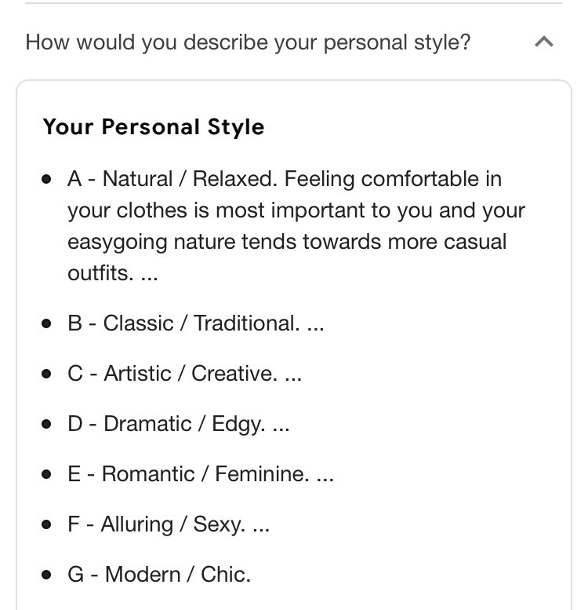Click the bullet beside Modern / Chic
The height and width of the screenshot is (610, 588).
click(x=47, y=575)
